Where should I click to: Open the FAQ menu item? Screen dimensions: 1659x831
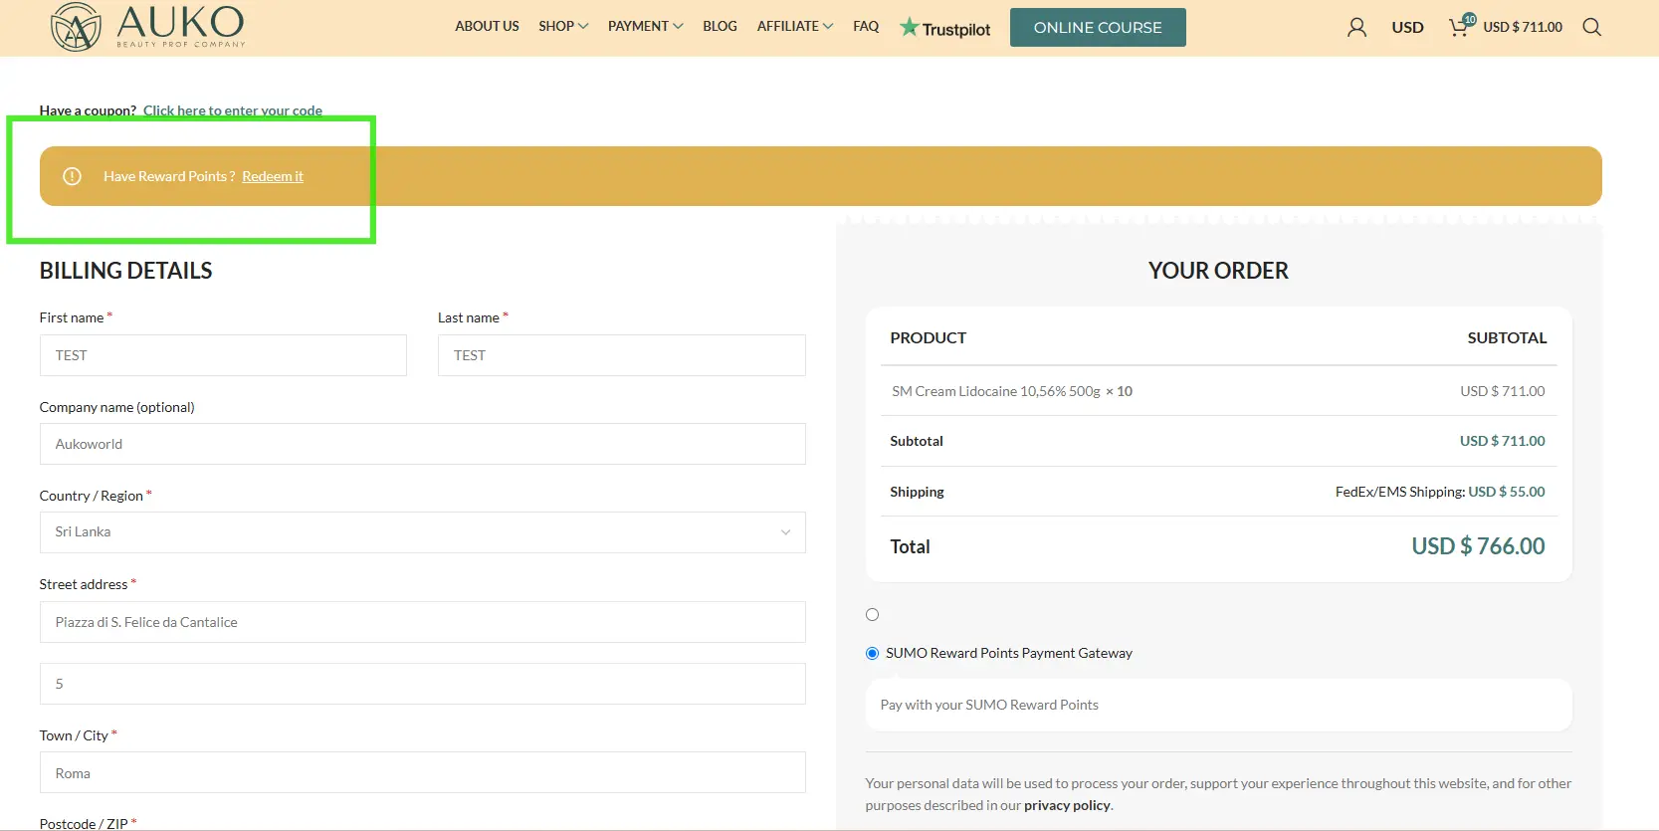(866, 26)
